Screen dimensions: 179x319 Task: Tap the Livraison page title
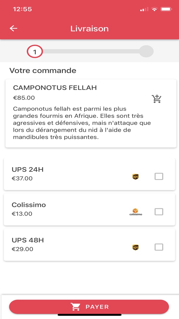tap(89, 28)
